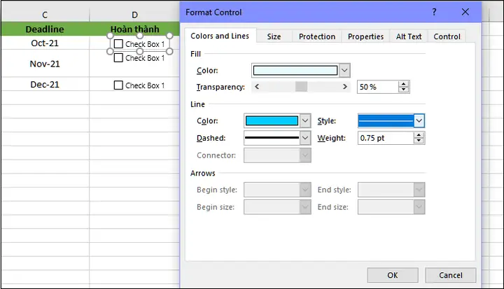Increase line weight with the up spinner
The image size is (504, 289).
419,135
